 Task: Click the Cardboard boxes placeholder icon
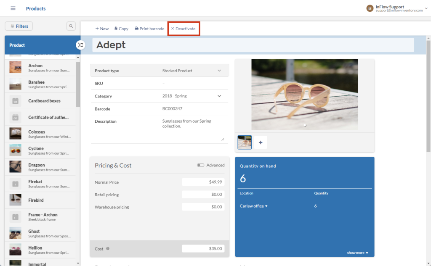click(x=16, y=101)
